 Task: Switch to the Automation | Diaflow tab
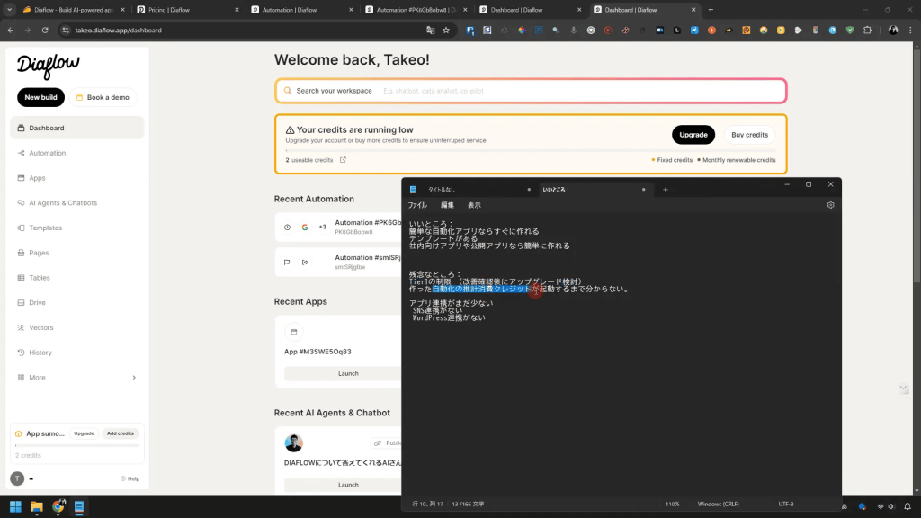(301, 10)
